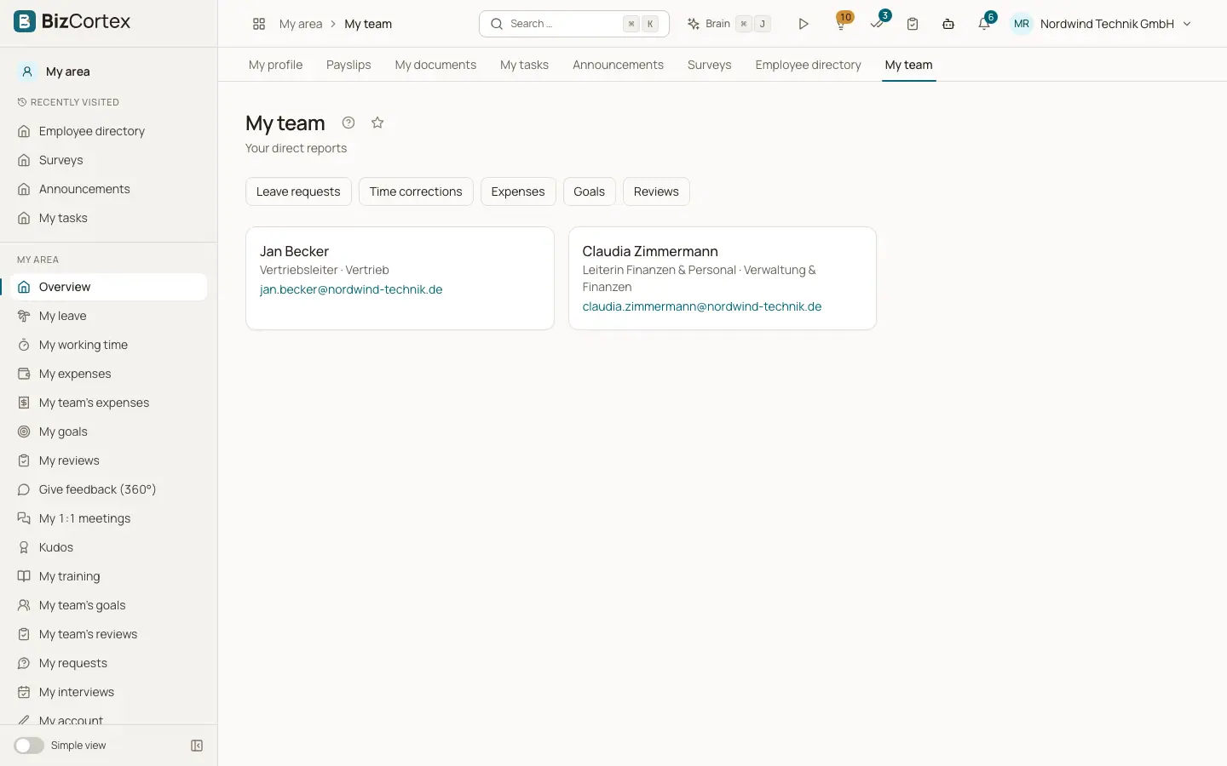Click My area in the breadcrumb
The height and width of the screenshot is (766, 1227).
[x=301, y=24]
